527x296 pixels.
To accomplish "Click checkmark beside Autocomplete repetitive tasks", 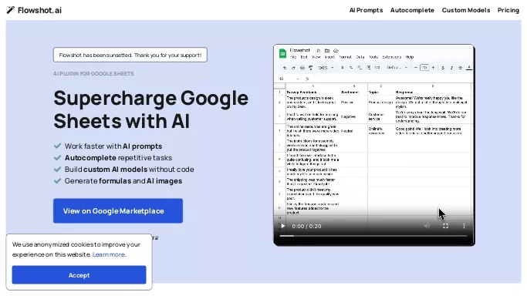I will [x=57, y=158].
